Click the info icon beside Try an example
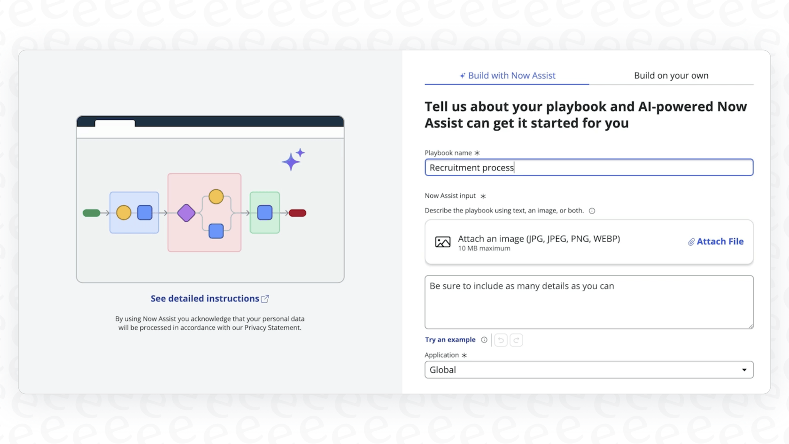The image size is (789, 444). 484,340
